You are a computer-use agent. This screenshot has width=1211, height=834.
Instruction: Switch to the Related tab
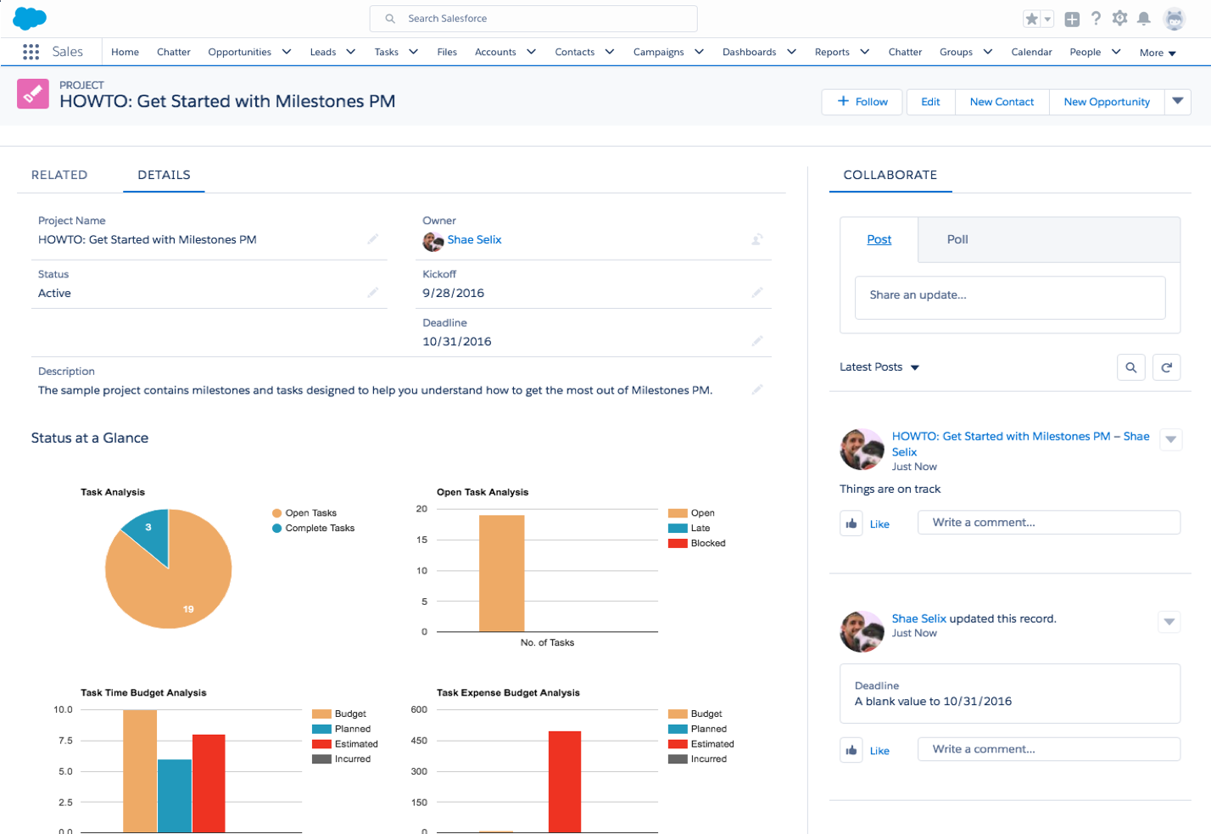coord(59,175)
